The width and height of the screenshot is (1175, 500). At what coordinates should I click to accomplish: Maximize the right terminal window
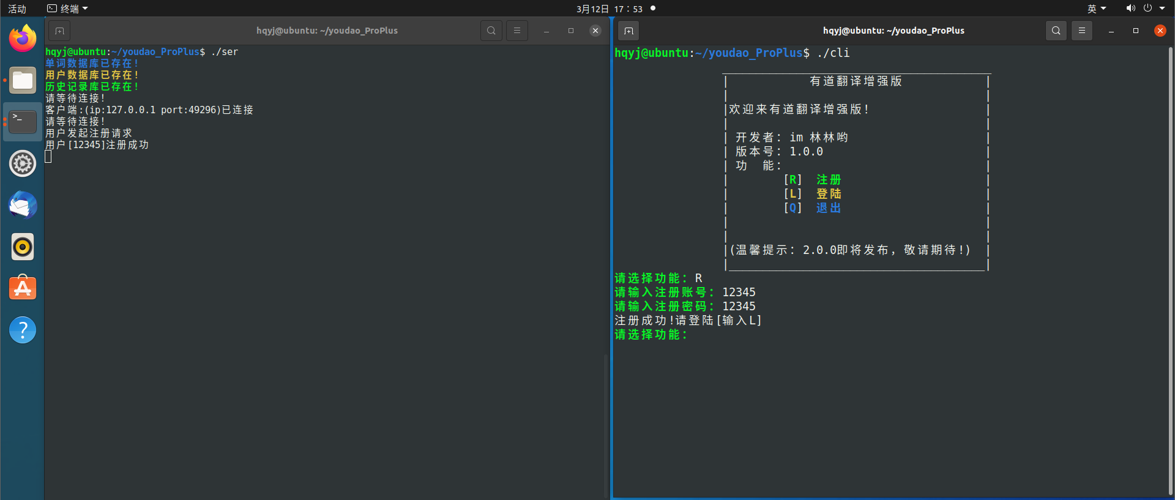(x=1136, y=31)
